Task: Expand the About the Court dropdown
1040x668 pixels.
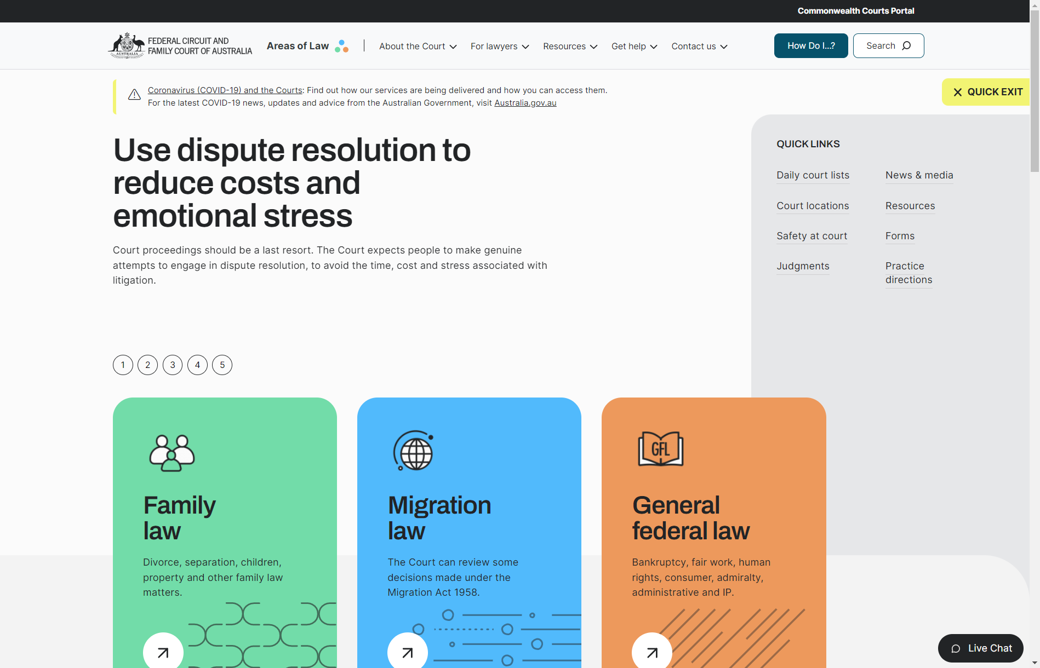Action: coord(418,47)
